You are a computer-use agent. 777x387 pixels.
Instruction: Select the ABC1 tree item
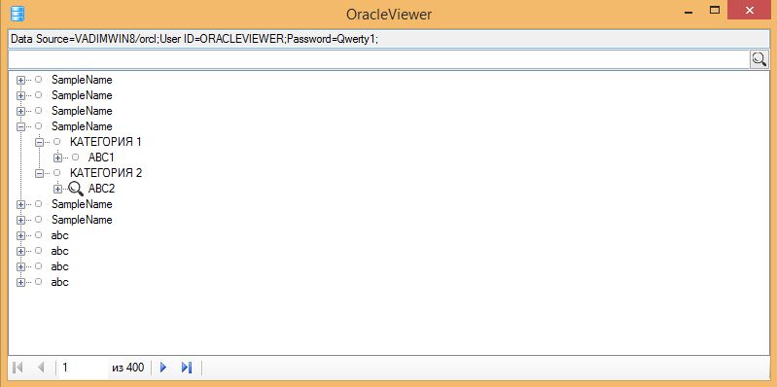(x=101, y=158)
